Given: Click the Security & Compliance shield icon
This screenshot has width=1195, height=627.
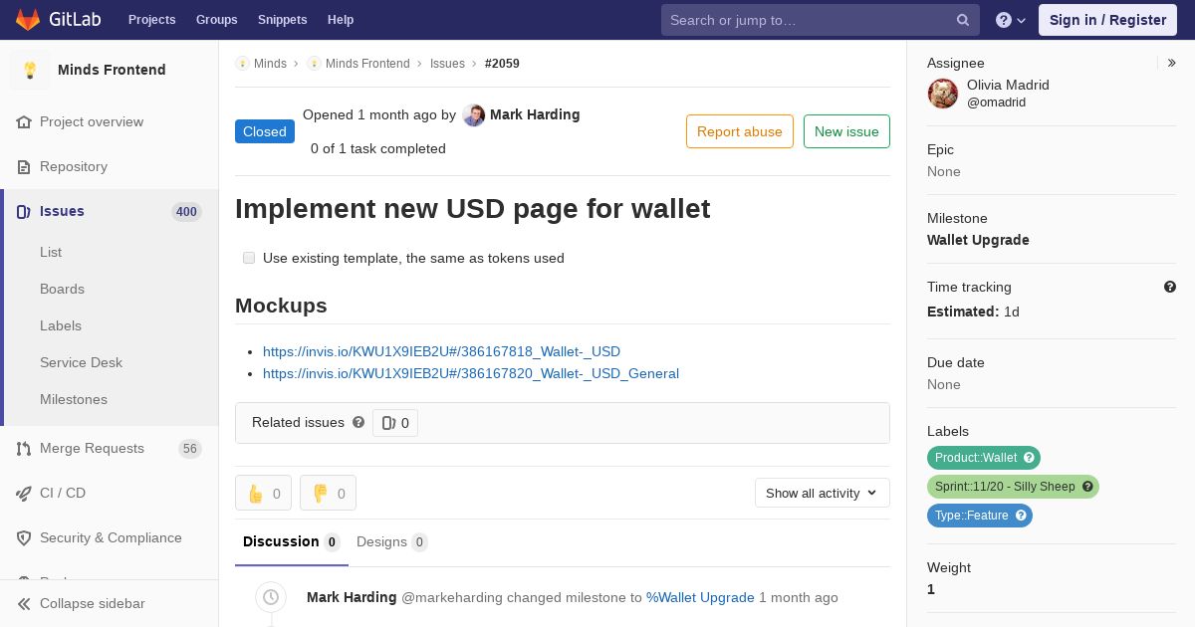Looking at the screenshot, I should 24,538.
